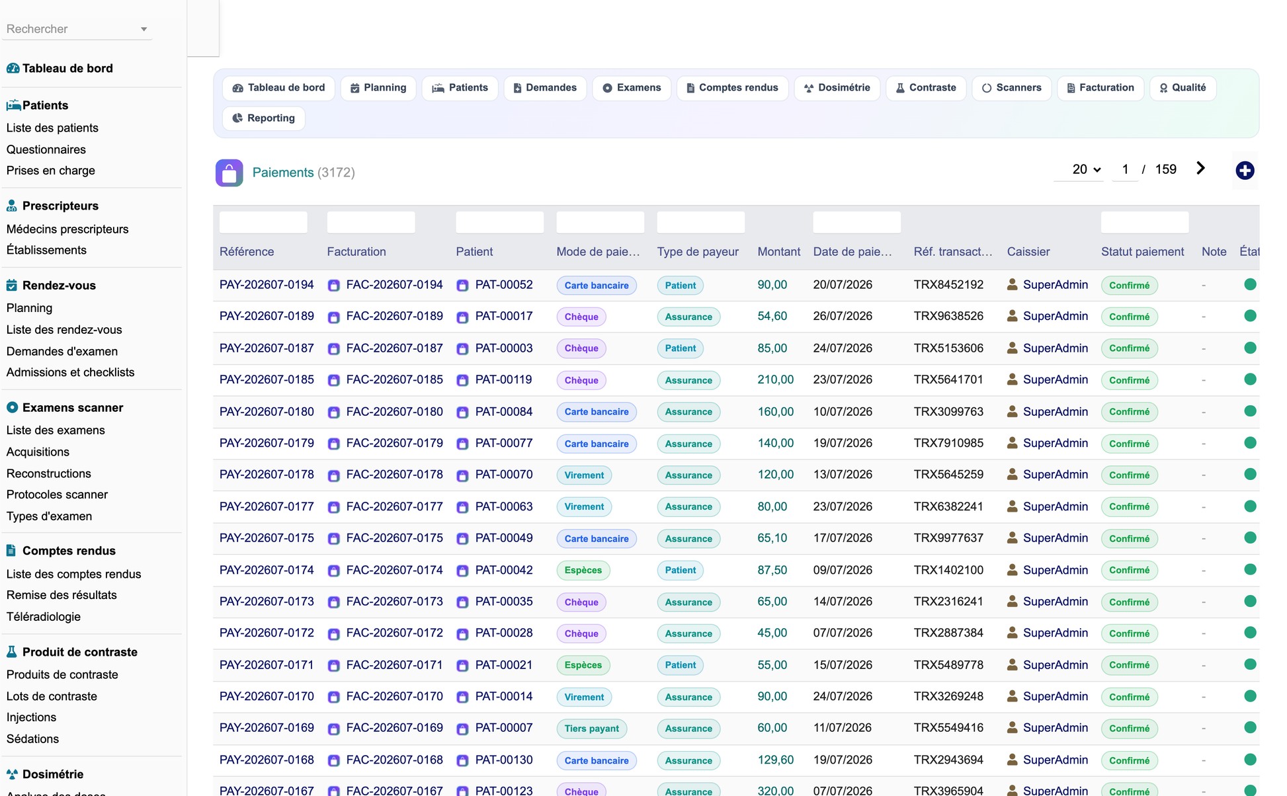
Task: Open Liste des rendez-vous in sidebar
Action: click(64, 330)
